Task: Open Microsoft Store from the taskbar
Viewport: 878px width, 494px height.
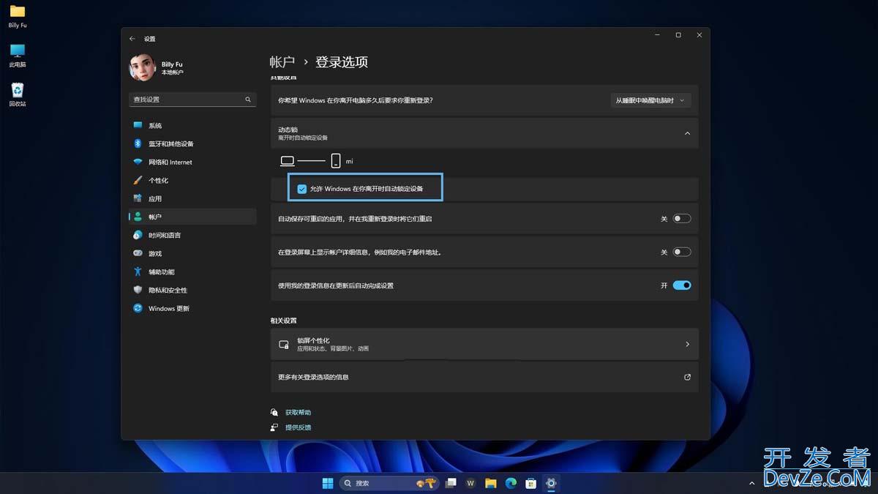Action: pos(531,483)
